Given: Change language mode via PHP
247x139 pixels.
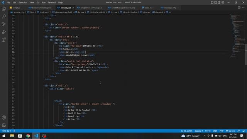Looking at the screenshot, I should coord(222,131).
